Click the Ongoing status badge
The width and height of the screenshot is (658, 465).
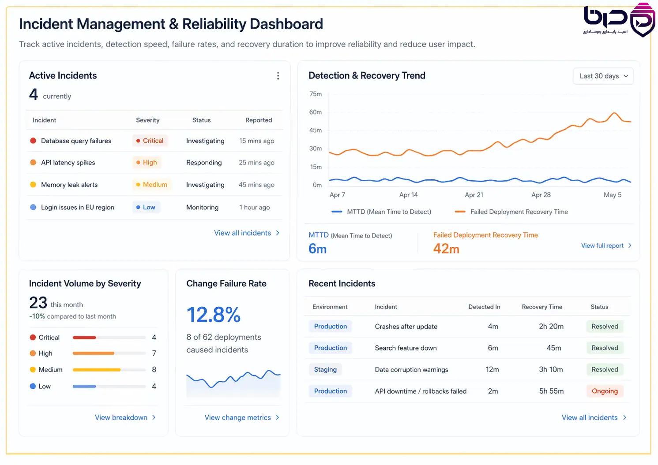coord(605,391)
